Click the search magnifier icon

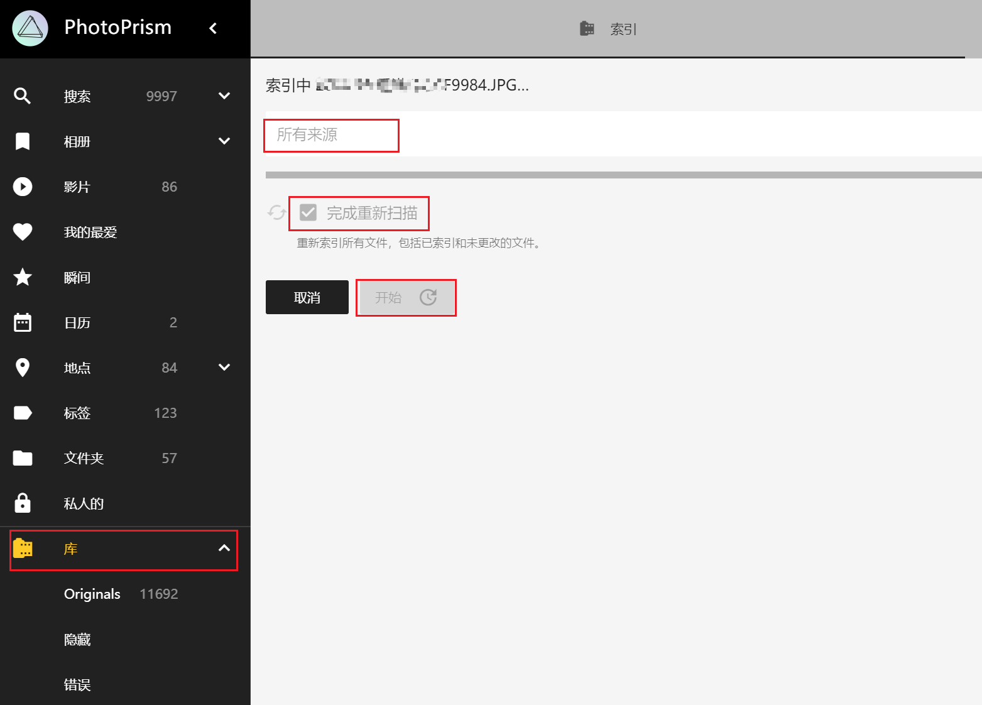click(23, 96)
